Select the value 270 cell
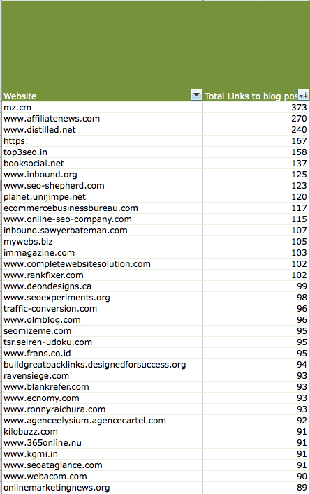This screenshot has width=310, height=494. tap(256, 119)
